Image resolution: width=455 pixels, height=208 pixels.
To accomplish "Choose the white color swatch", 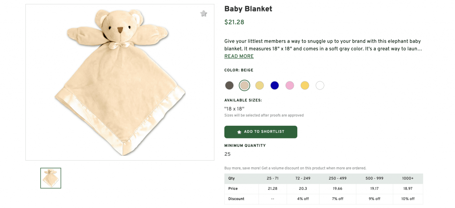I will point(320,85).
